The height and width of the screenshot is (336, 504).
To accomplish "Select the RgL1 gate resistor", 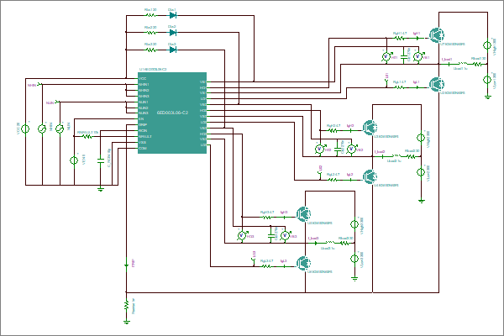I will (x=398, y=87).
